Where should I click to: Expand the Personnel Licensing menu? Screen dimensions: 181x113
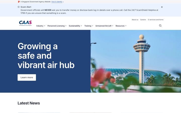tap(57, 26)
